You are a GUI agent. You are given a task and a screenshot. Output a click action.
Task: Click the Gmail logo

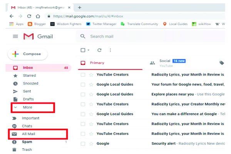coord(38,36)
